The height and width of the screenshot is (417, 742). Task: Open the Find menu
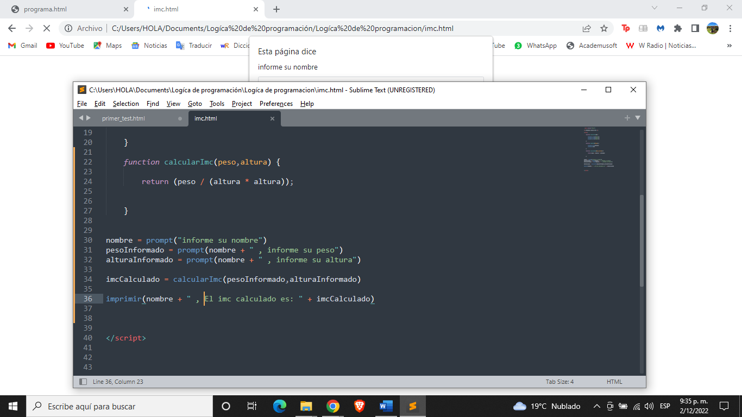click(x=153, y=104)
